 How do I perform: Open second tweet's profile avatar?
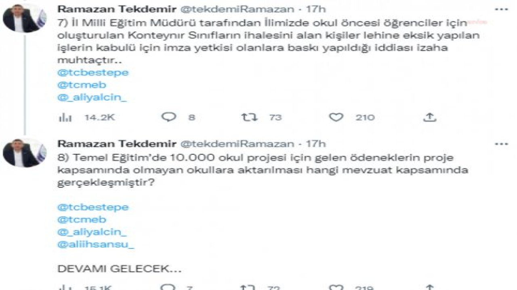(x=24, y=153)
